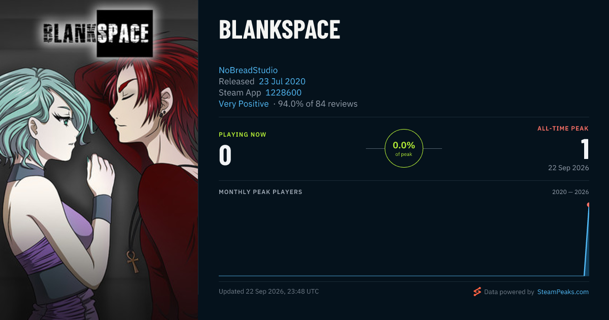Click the ankh necklace pendant on artwork

pos(132,260)
